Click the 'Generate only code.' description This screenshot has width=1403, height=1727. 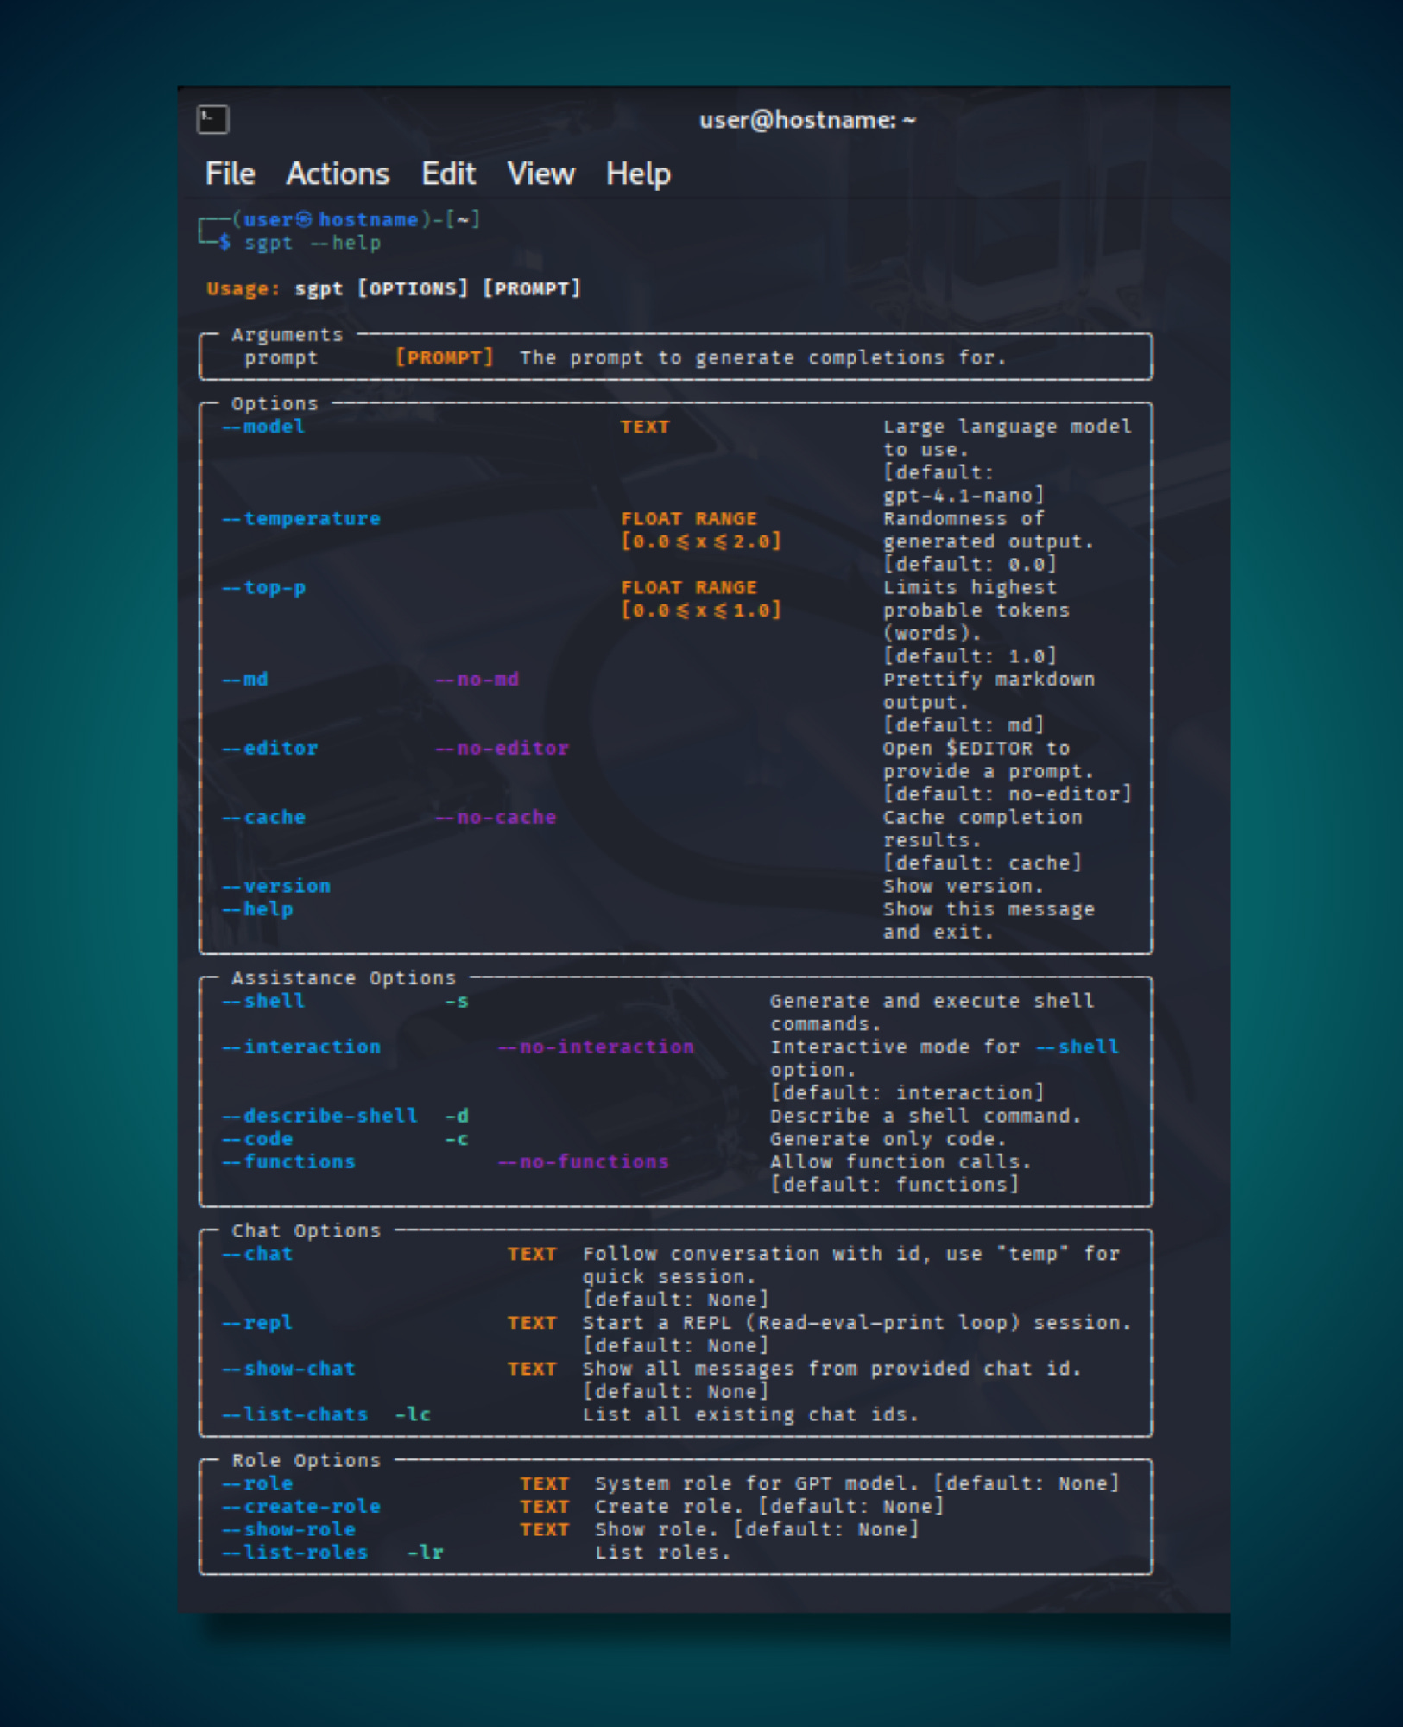888,1139
